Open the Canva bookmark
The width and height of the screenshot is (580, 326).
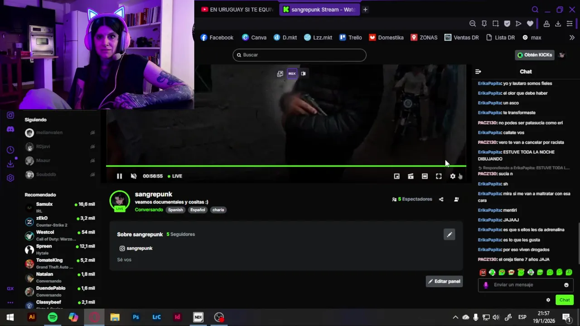click(254, 38)
